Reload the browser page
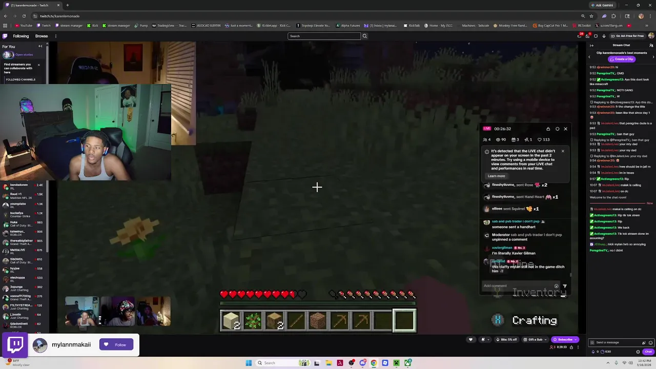656x369 pixels. [x=24, y=16]
